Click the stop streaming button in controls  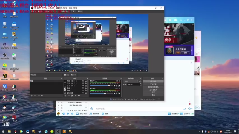click(153, 81)
